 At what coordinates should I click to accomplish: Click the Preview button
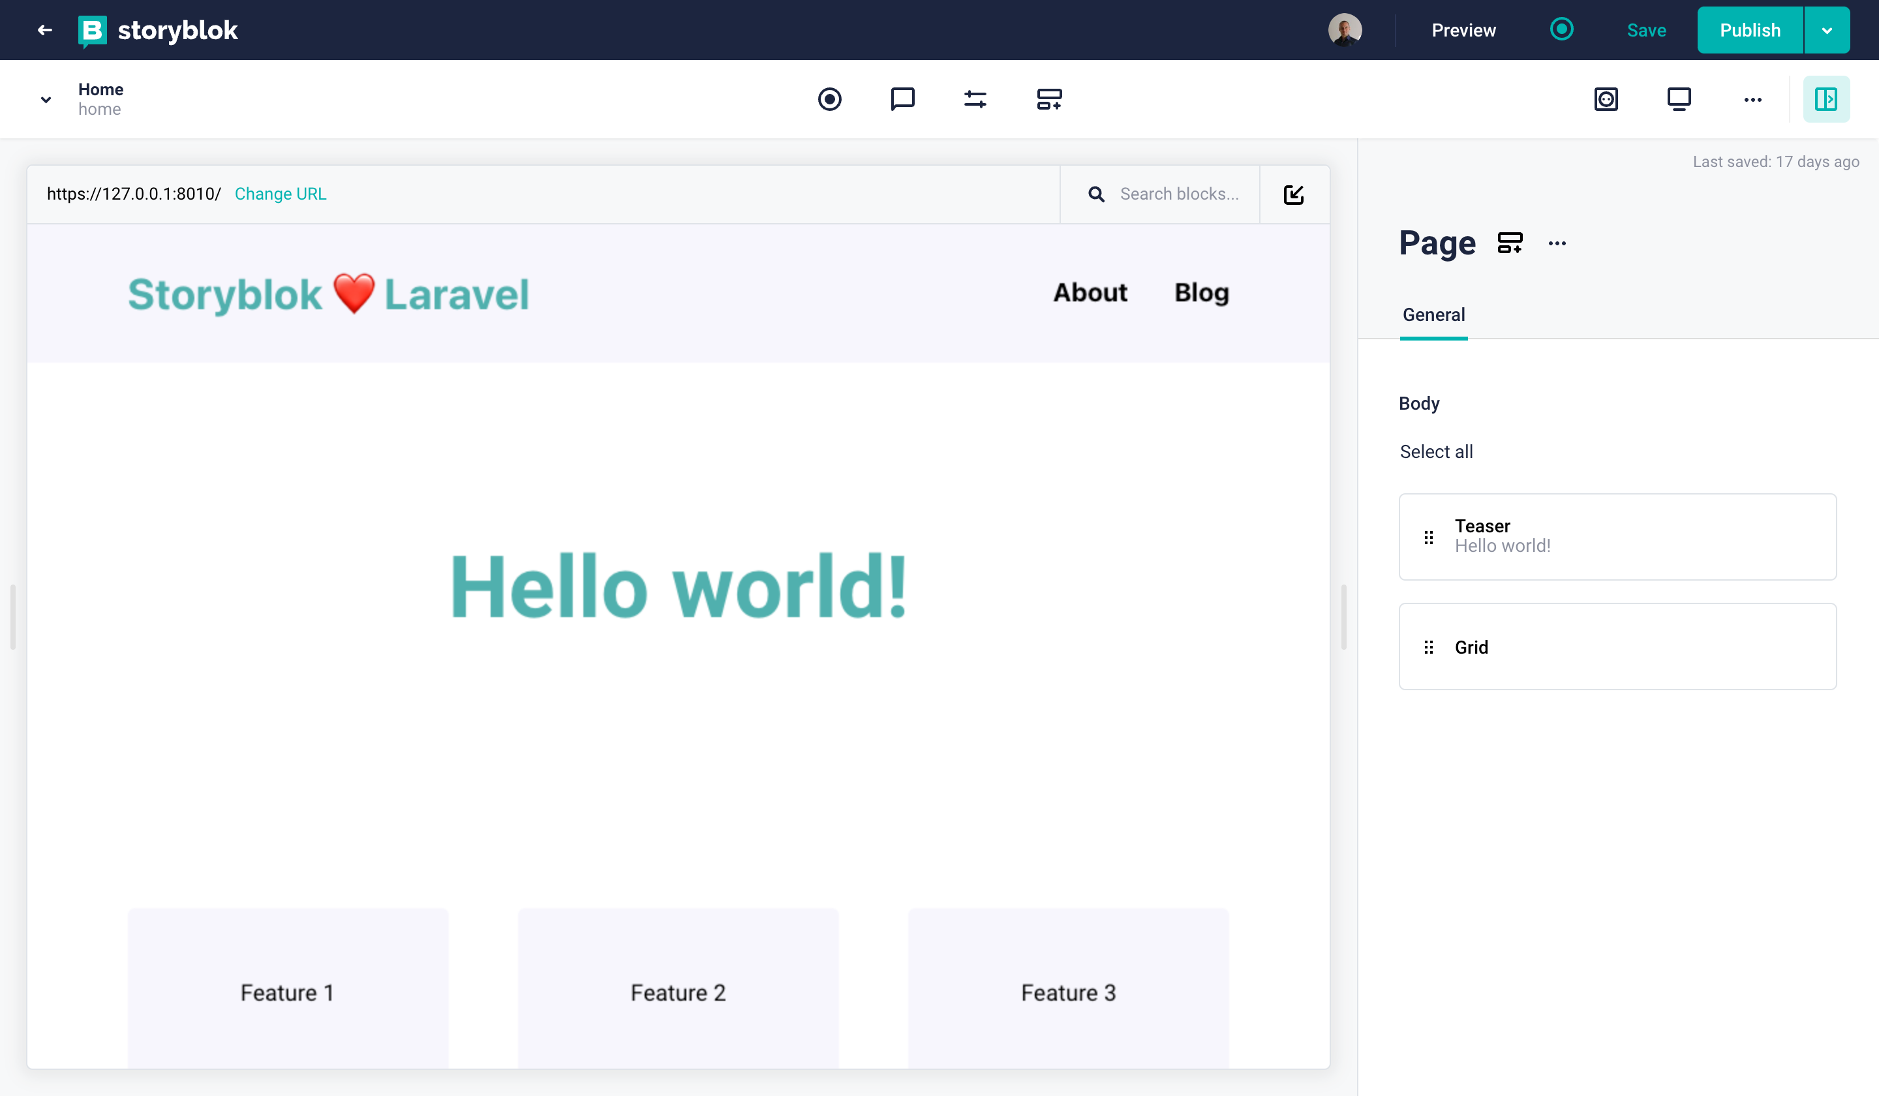click(x=1463, y=31)
